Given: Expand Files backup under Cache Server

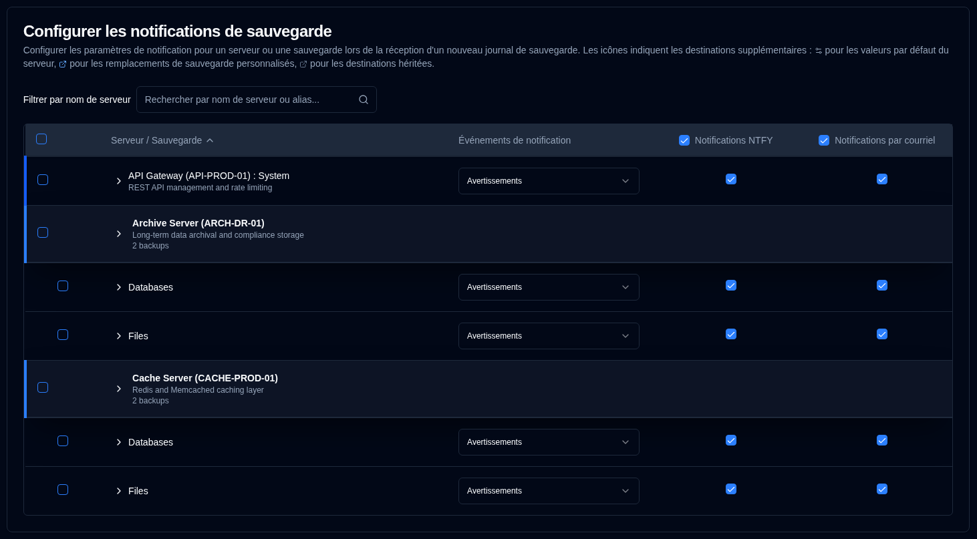Looking at the screenshot, I should click(x=119, y=491).
